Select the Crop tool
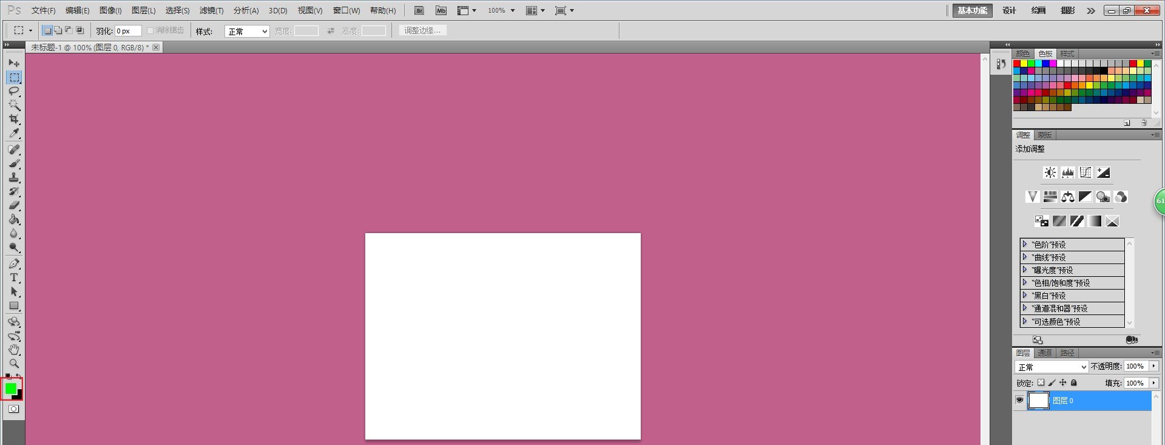The width and height of the screenshot is (1165, 445). (14, 120)
